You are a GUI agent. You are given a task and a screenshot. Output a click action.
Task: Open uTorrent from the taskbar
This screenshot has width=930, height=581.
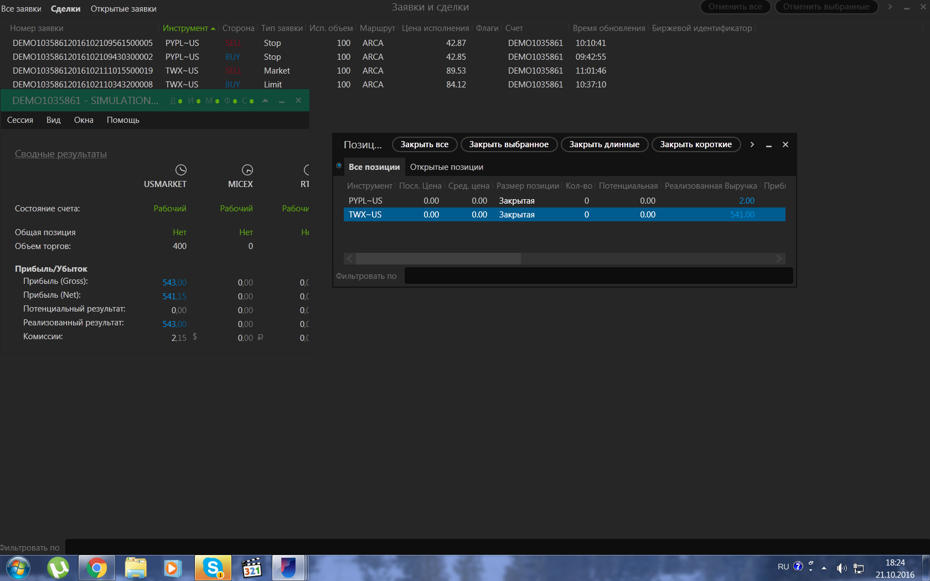[x=58, y=568]
